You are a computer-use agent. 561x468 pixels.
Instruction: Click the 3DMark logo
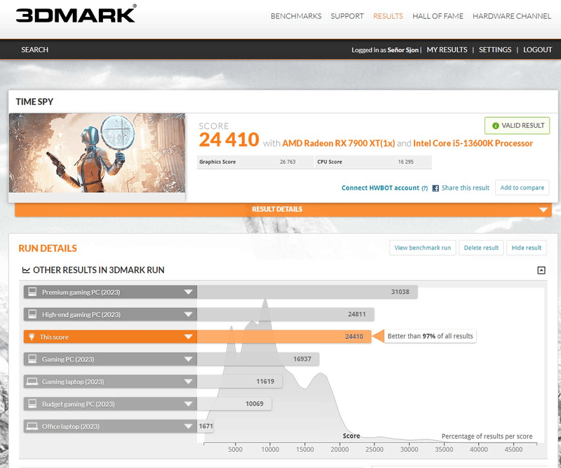[76, 14]
